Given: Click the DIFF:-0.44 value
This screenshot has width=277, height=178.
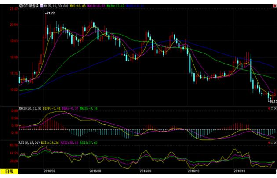Looking at the screenshot, I should coord(51,108).
